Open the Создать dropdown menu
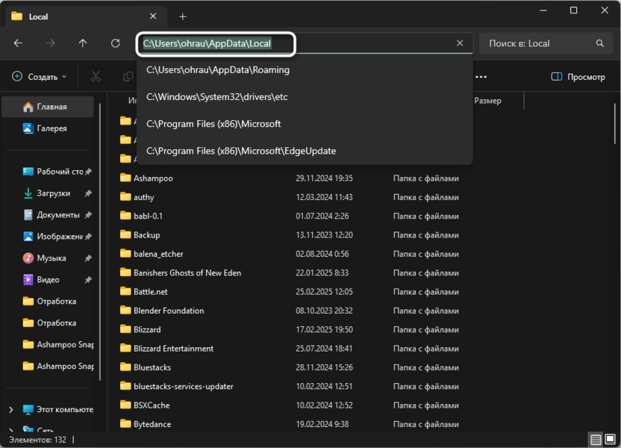This screenshot has width=621, height=448. pos(39,76)
